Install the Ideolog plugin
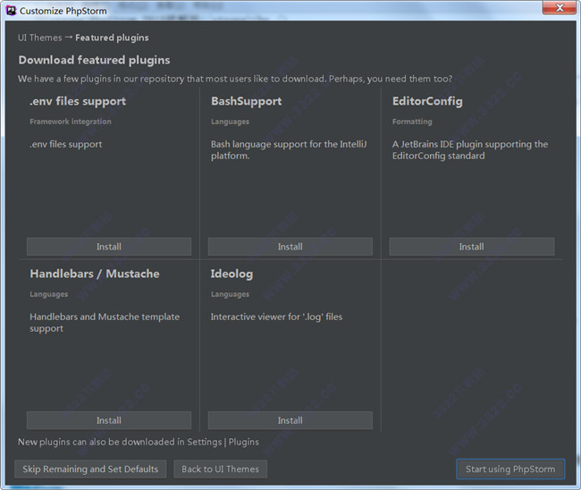The height and width of the screenshot is (490, 581). point(290,420)
